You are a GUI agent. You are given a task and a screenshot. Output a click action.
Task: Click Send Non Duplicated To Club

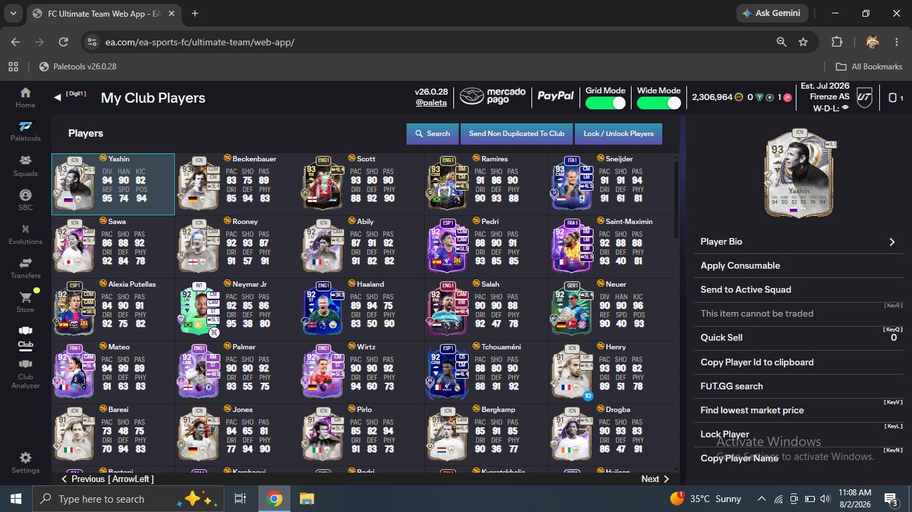pyautogui.click(x=517, y=133)
